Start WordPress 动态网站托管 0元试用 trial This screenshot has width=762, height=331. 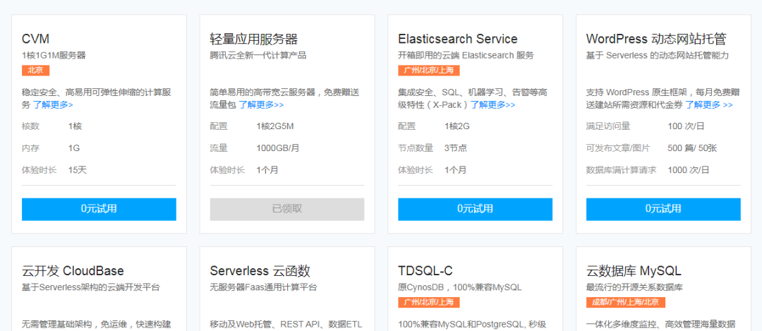663,209
